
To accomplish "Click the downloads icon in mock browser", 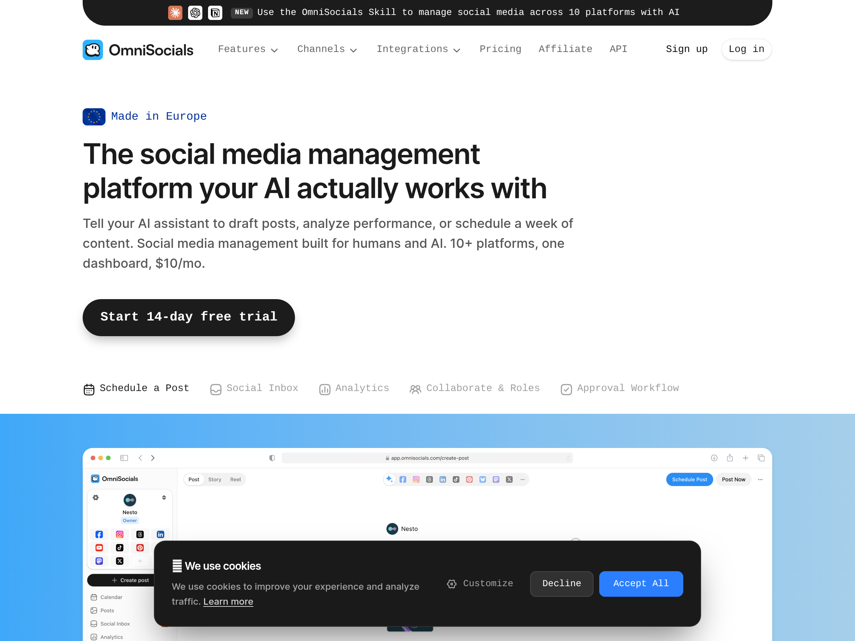I will click(x=714, y=458).
